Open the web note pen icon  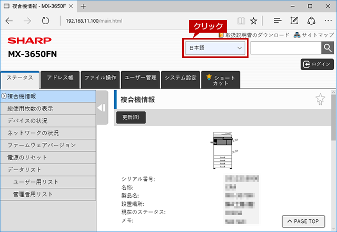[x=294, y=21]
